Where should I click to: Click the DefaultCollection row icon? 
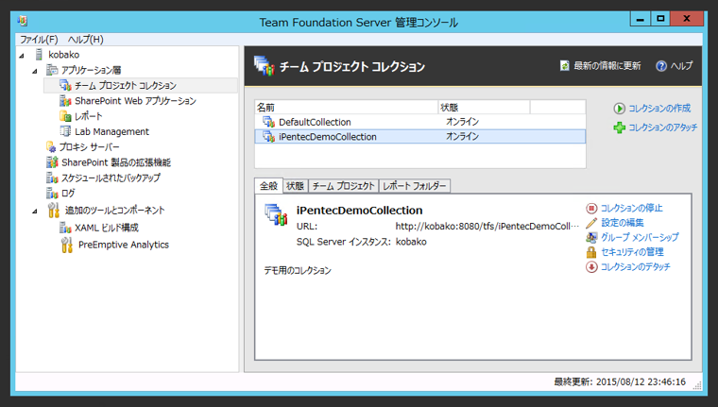point(268,122)
